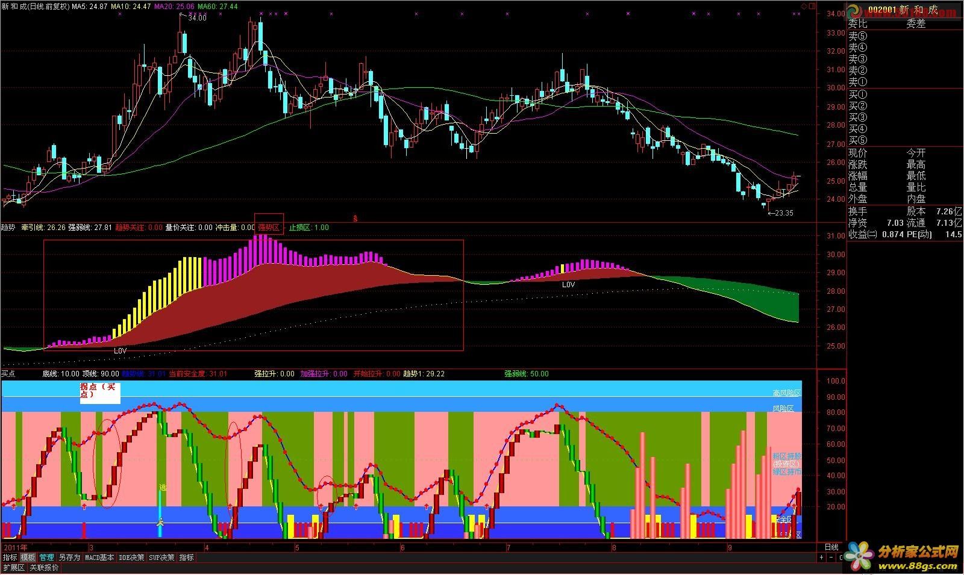Click the 强弱线: 50.00 green value
Image resolution: width=964 pixels, height=575 pixels.
point(527,374)
